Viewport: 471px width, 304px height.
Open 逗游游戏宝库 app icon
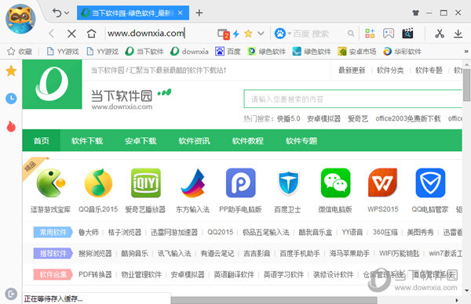(x=50, y=183)
